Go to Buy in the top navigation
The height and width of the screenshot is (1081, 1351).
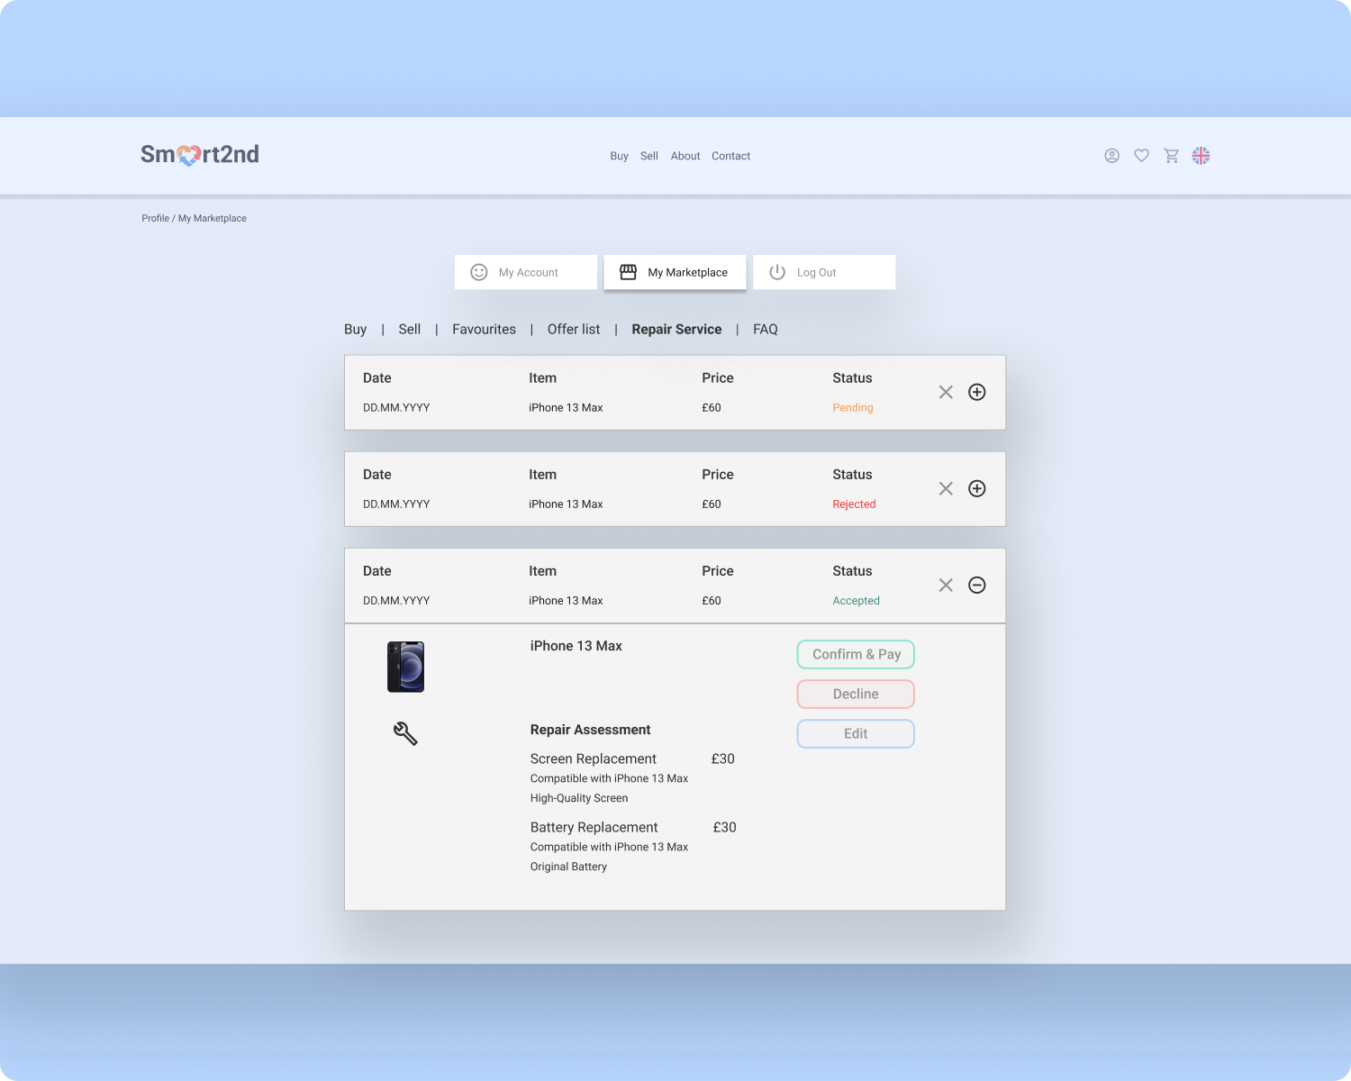click(x=619, y=156)
